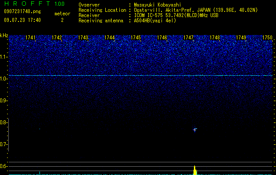Click the 1750 time marker label
The image size is (276, 175).
267,38
